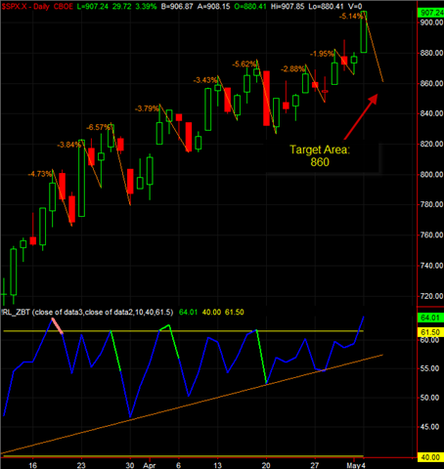The width and height of the screenshot is (444, 469).
Task: Click the -5.62% decline label
Action: [244, 64]
